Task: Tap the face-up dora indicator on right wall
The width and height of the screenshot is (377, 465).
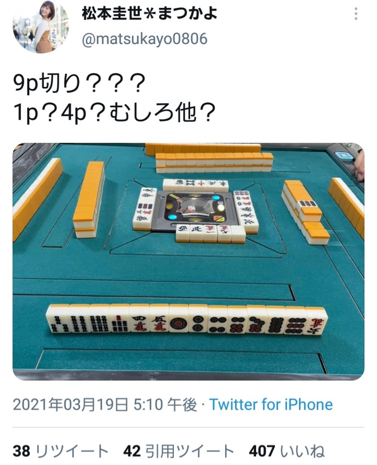Action: pyautogui.click(x=307, y=203)
